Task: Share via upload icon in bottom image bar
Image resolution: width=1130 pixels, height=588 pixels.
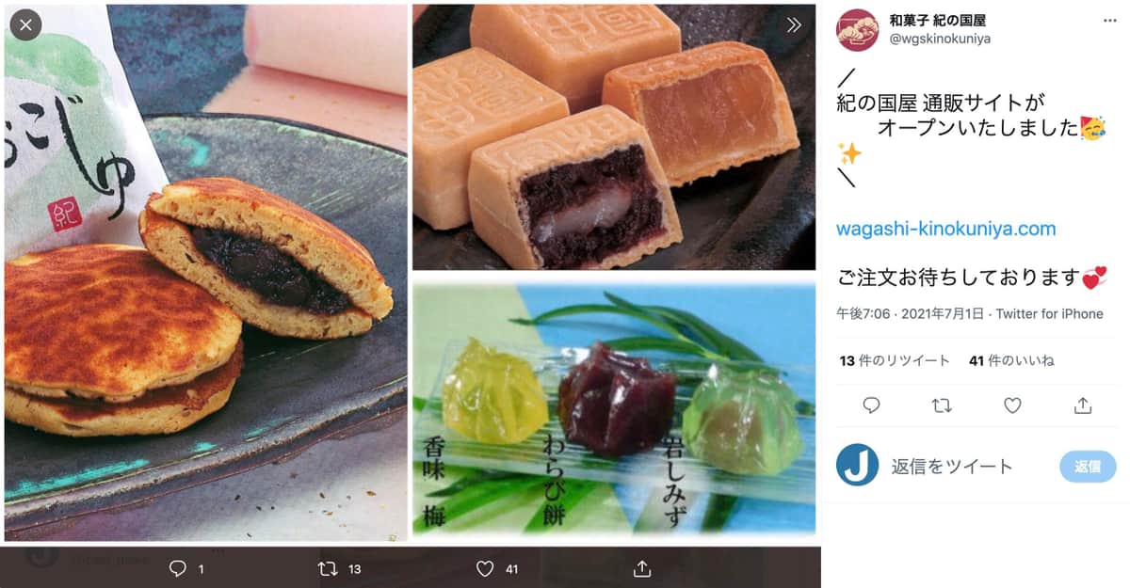Action: click(x=643, y=568)
